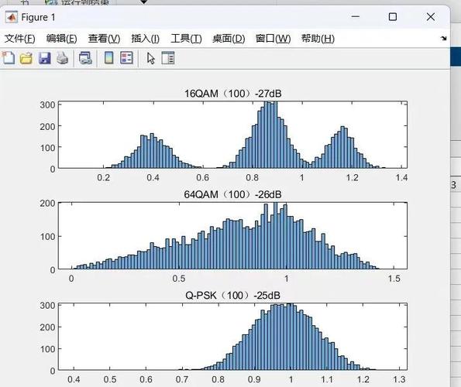
Task: Open the 窗口(W) menu
Action: (274, 39)
